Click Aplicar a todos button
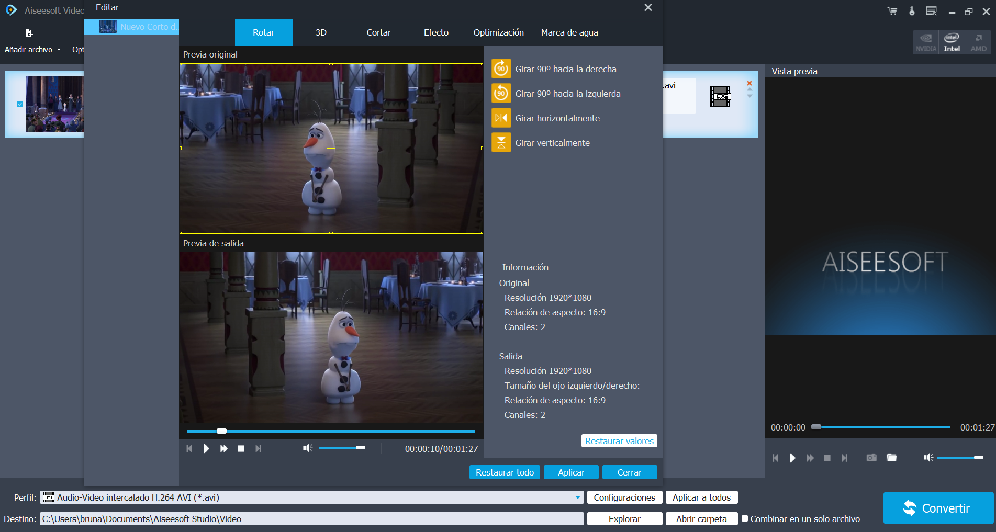The height and width of the screenshot is (532, 996). pyautogui.click(x=701, y=497)
